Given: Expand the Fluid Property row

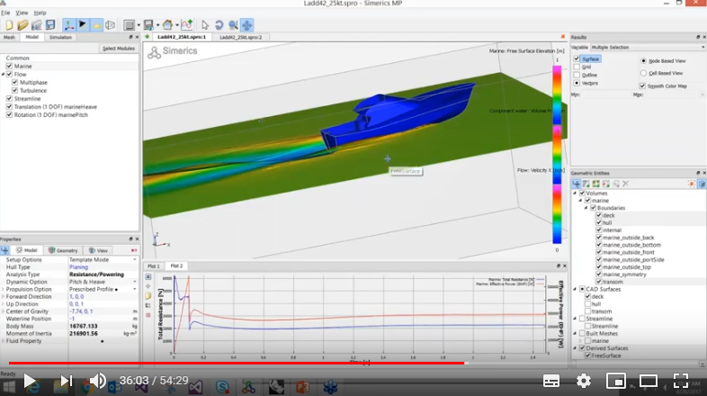Looking at the screenshot, I should click(x=4, y=341).
